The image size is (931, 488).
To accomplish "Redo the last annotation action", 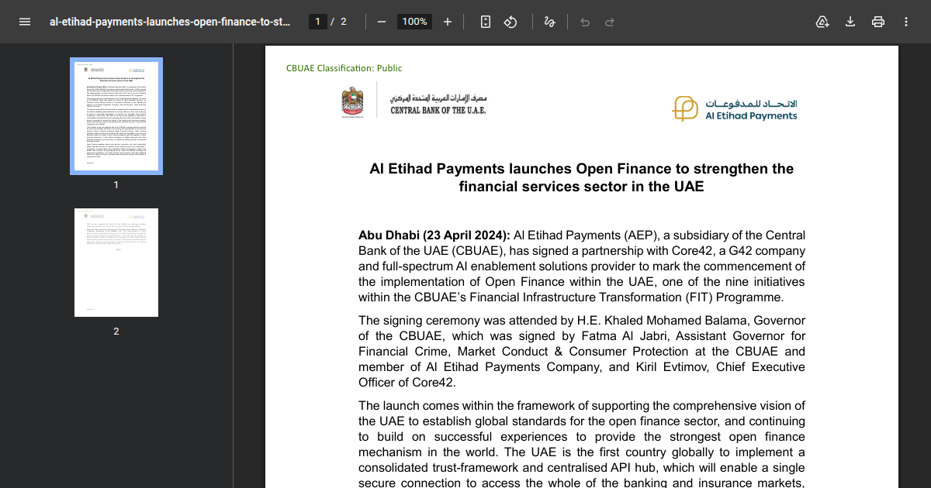I will [609, 21].
